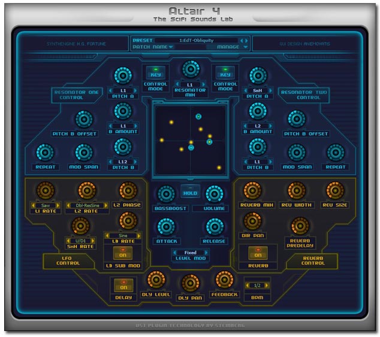The image size is (380, 337).
Task: Click next arrow on SnH Rate U/D1 selector
Action: point(92,241)
